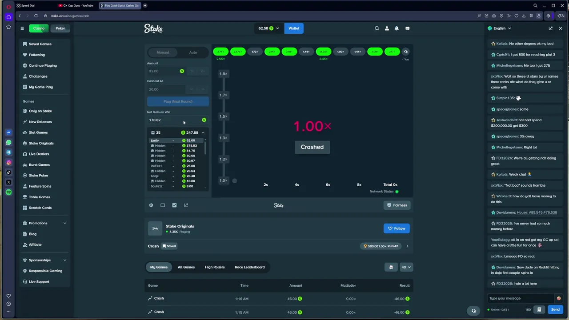569x320 pixels.
Task: Select Casino mode
Action: (x=39, y=28)
